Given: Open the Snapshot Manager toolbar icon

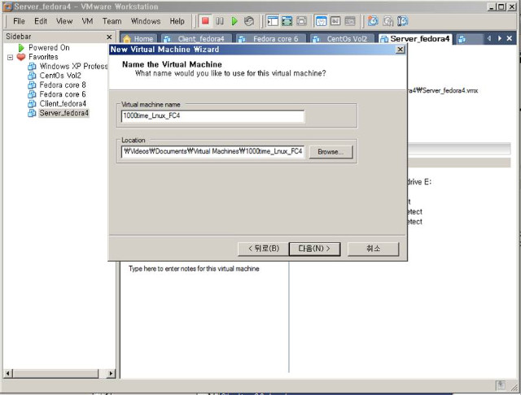Looking at the screenshot, I should [x=402, y=21].
